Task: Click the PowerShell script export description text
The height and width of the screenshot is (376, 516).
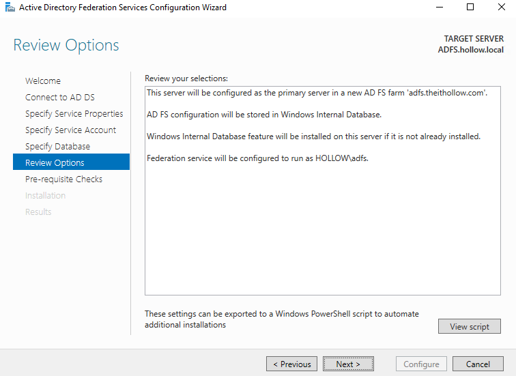Action: tap(282, 319)
